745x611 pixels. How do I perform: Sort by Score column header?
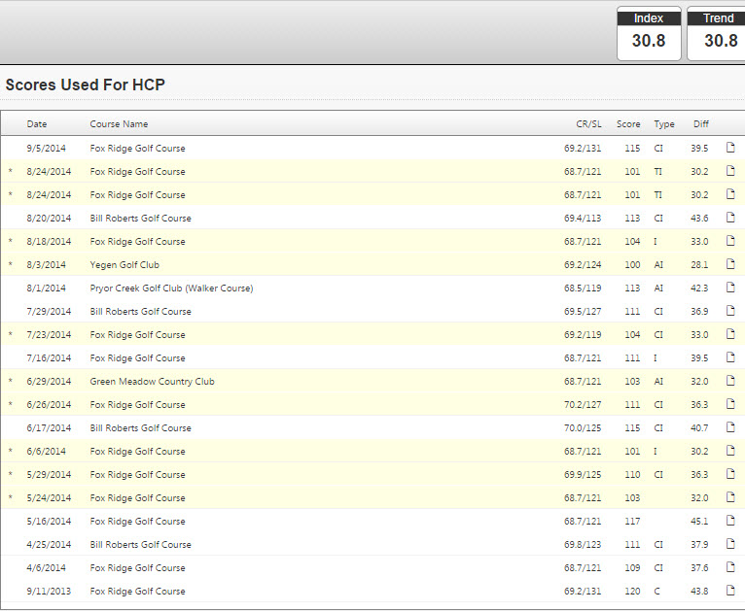click(628, 124)
